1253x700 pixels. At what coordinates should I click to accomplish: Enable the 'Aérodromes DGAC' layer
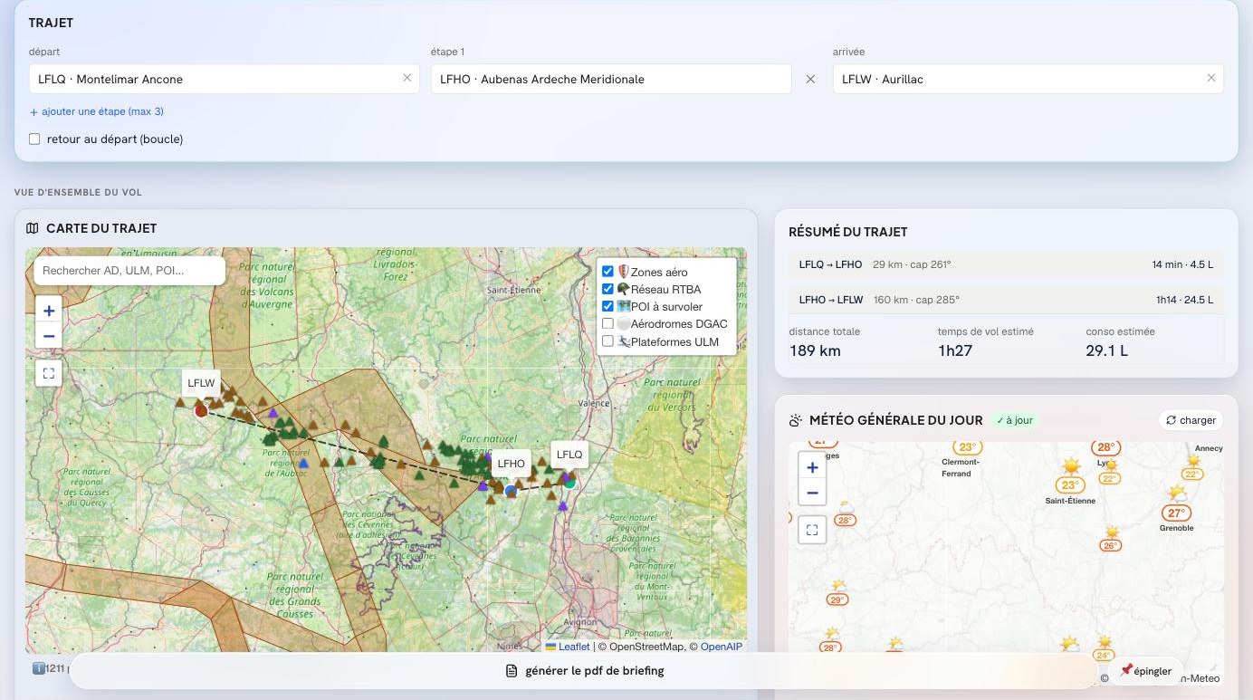[607, 323]
